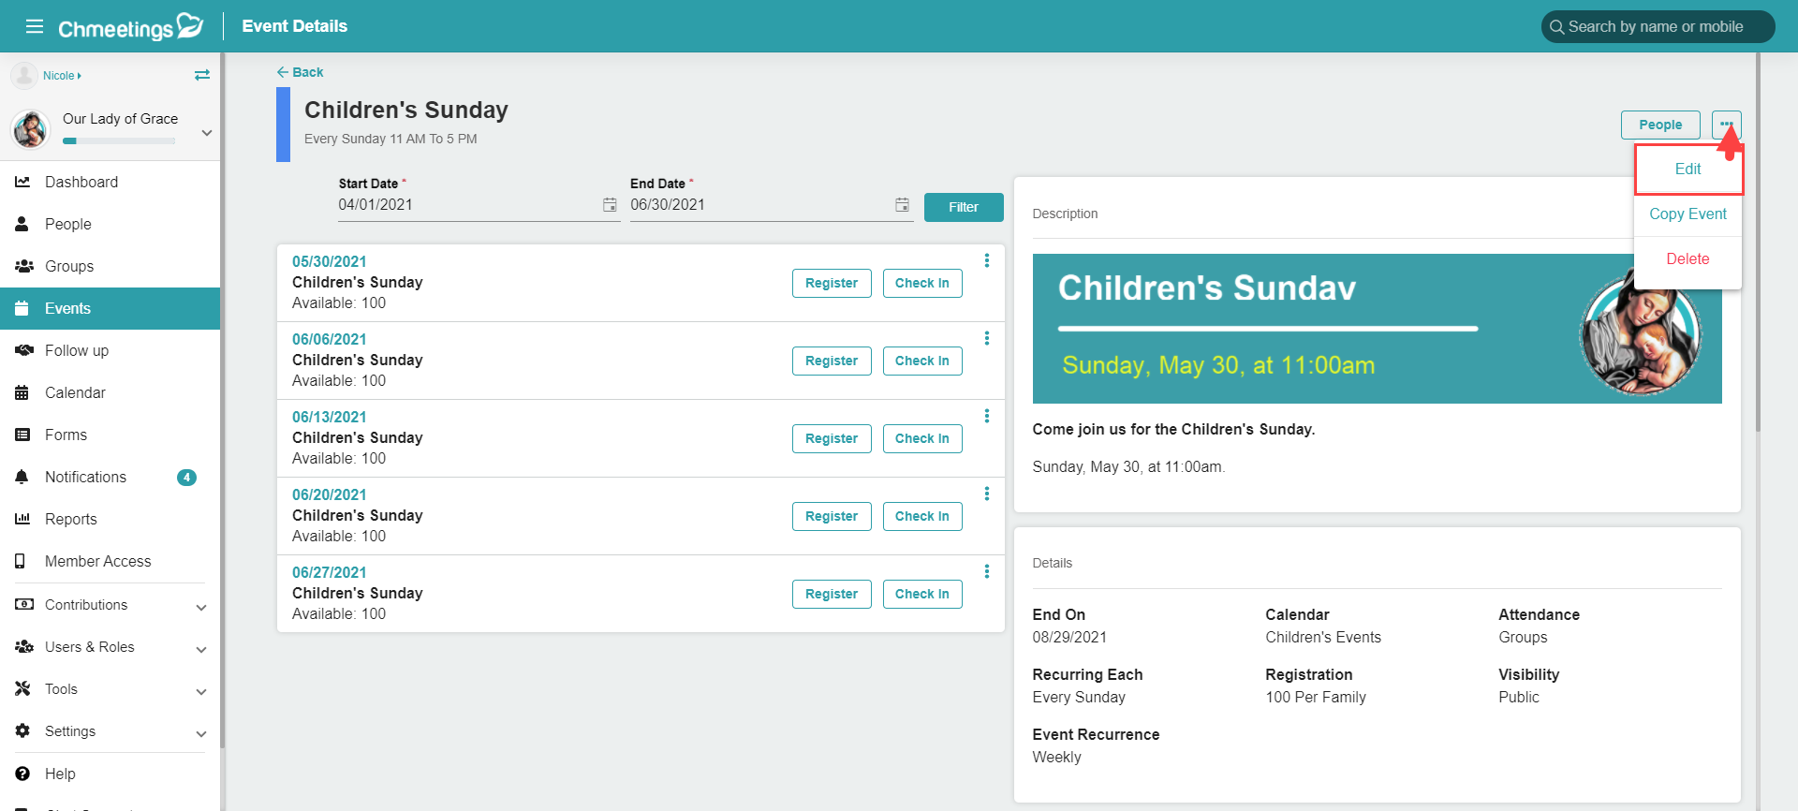Check In for 06/20/2021 Children's Sunday
The image size is (1798, 811).
pos(922,516)
